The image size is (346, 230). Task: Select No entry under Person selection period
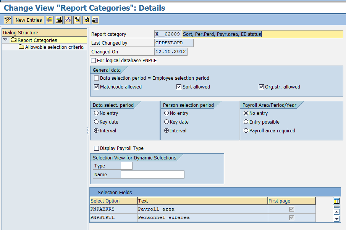pos(167,113)
